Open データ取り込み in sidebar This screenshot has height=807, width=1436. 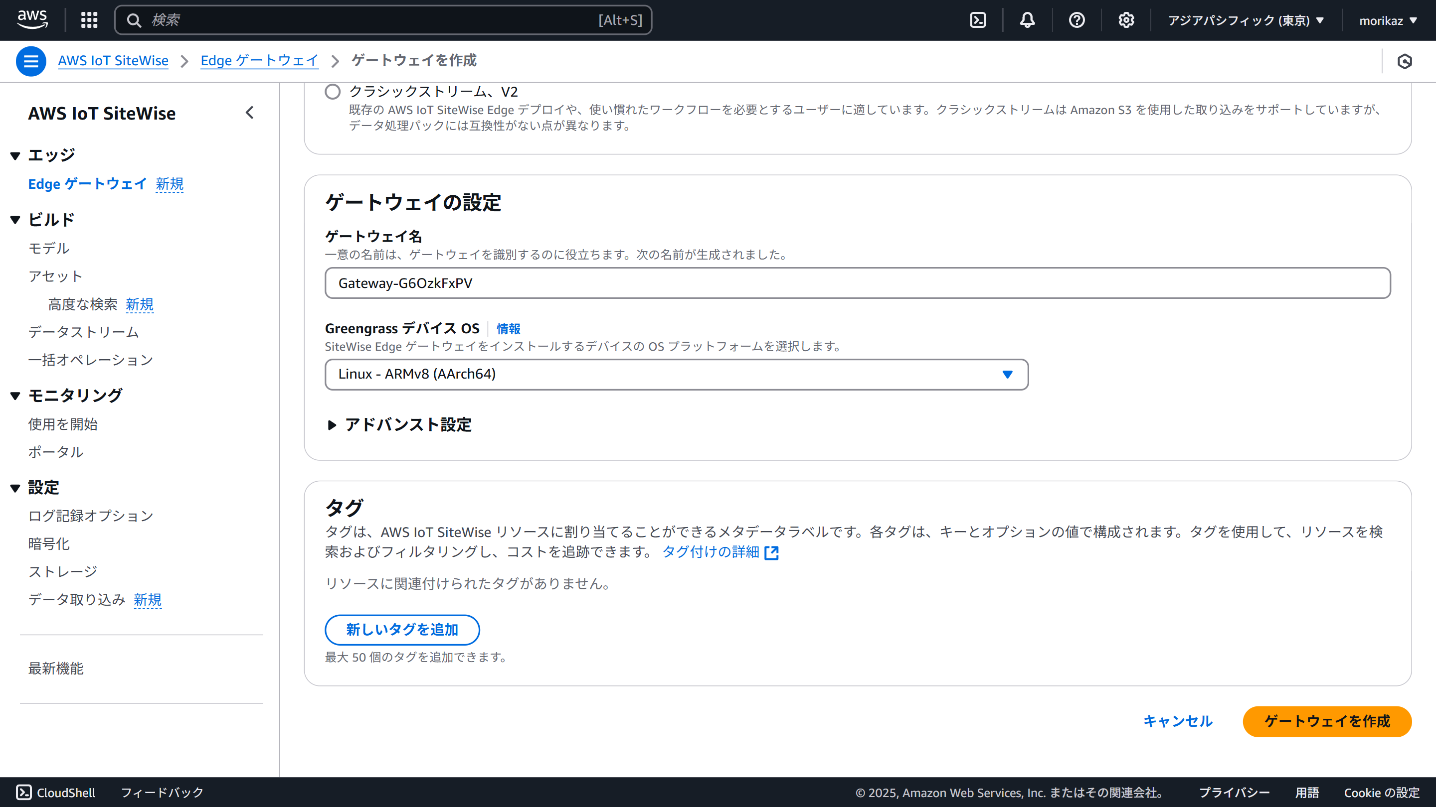coord(77,599)
